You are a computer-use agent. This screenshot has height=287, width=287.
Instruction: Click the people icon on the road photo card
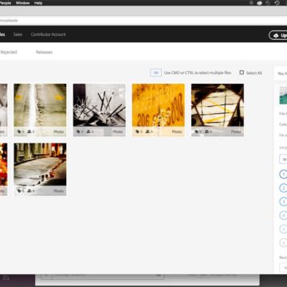(29, 132)
